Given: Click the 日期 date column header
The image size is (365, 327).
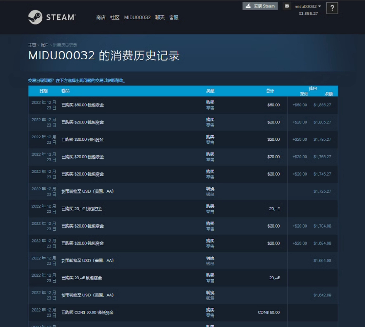Looking at the screenshot, I should pyautogui.click(x=43, y=91).
